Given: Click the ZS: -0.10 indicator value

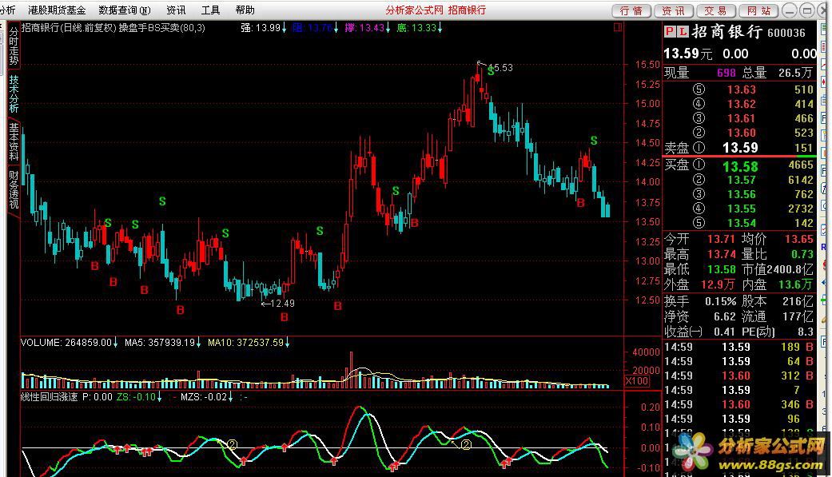Looking at the screenshot, I should click(x=140, y=397).
